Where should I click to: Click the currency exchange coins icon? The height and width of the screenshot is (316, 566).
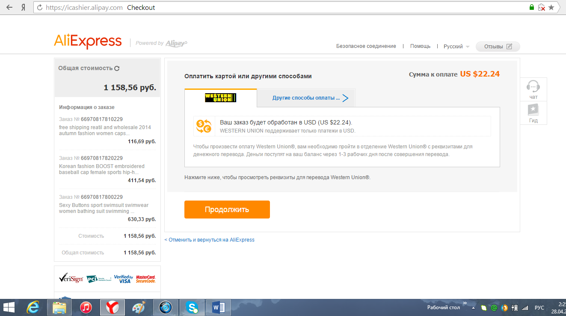204,126
